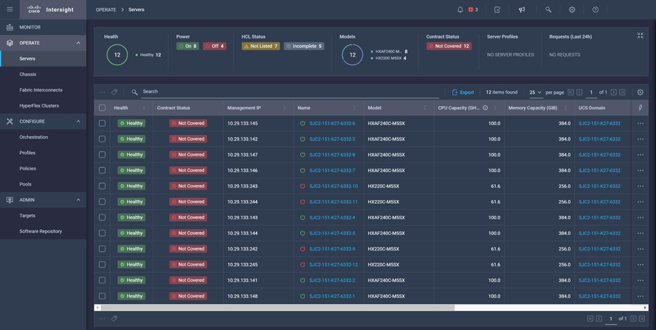Filter by Not Covered 12 contract badge
The width and height of the screenshot is (656, 330).
click(x=449, y=46)
